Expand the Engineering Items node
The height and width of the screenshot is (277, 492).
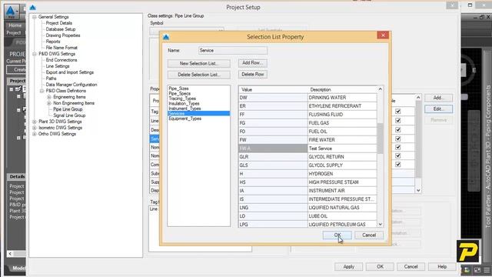(x=49, y=97)
